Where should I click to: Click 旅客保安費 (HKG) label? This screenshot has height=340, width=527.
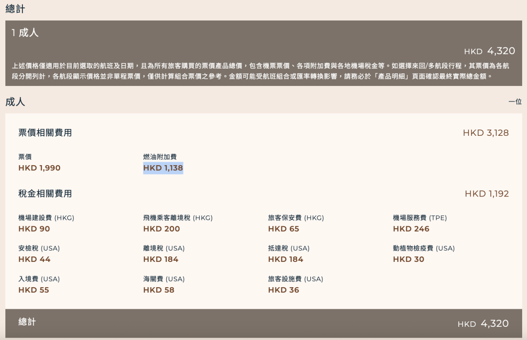pos(296,218)
